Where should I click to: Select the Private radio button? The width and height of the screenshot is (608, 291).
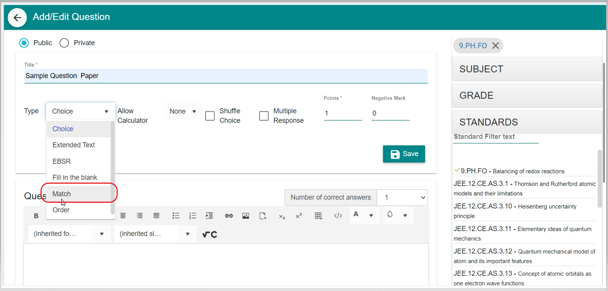(64, 43)
